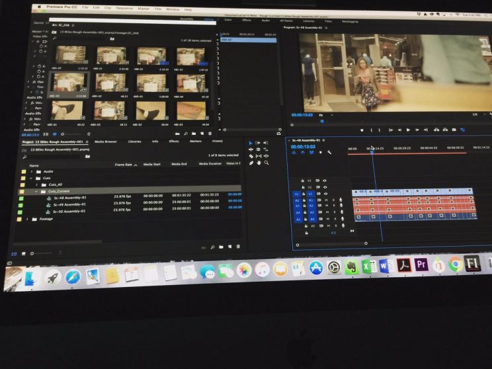Click the timeline timecode 00:00:13:02
Screen dimensions: 492x369
coord(303,147)
